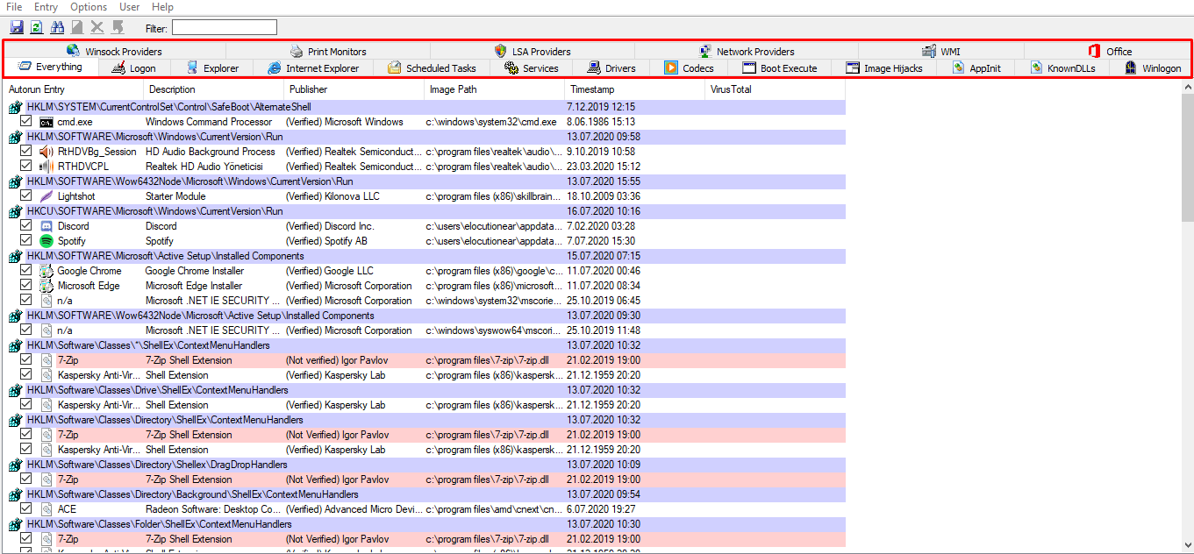
Task: Uncheck the Discord startup entry
Action: pyautogui.click(x=26, y=226)
